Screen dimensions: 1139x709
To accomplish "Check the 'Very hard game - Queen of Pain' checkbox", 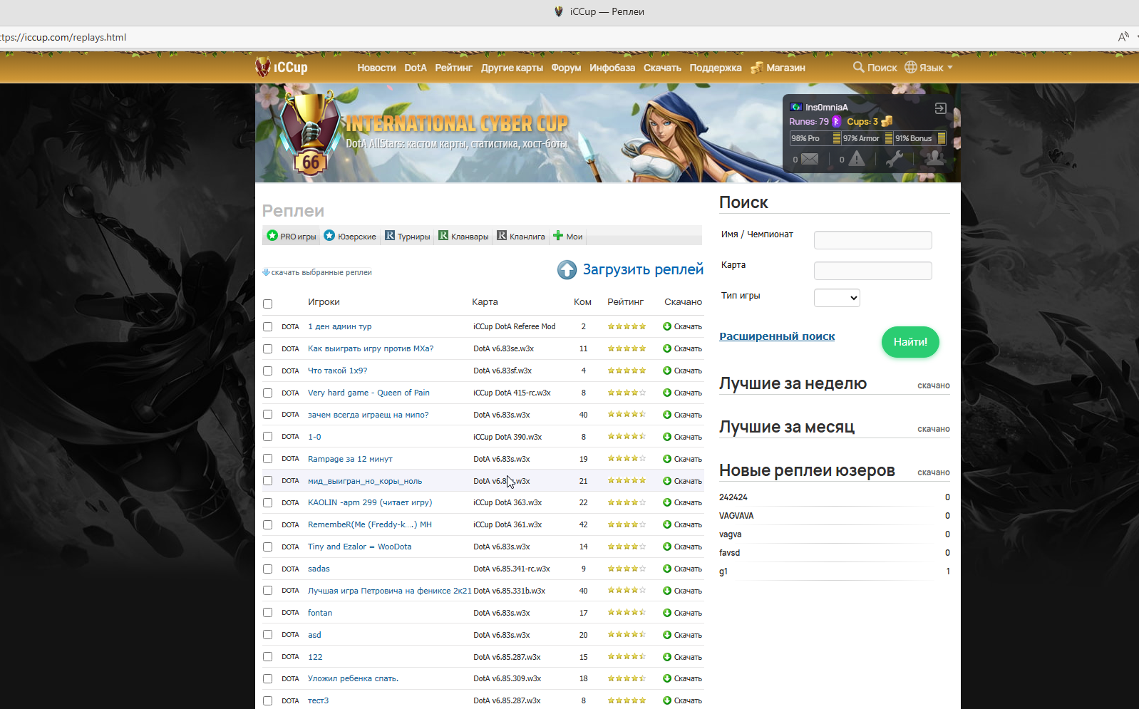I will pos(267,393).
